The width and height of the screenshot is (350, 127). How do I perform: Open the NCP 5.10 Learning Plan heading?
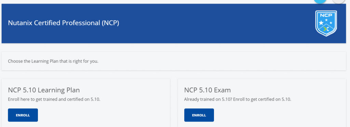44,90
